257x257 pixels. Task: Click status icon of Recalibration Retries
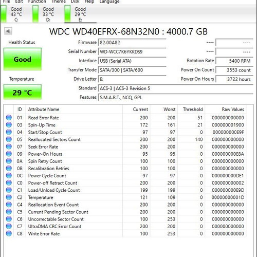(9, 168)
